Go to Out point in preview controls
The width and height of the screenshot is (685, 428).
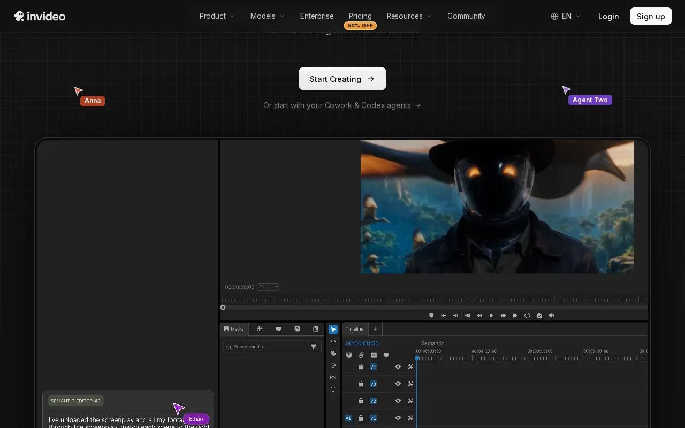click(x=455, y=316)
